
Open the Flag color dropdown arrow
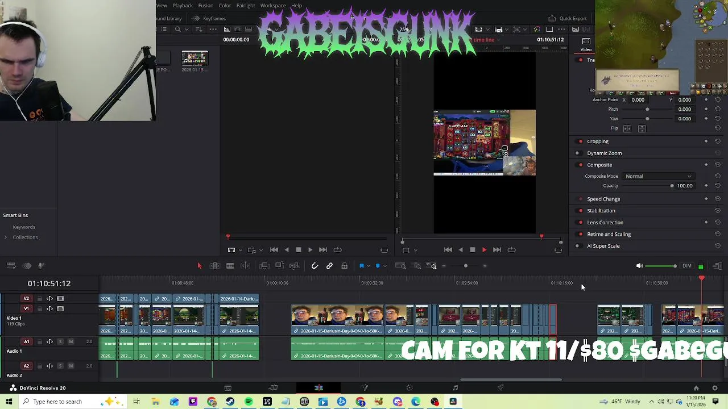[369, 266]
